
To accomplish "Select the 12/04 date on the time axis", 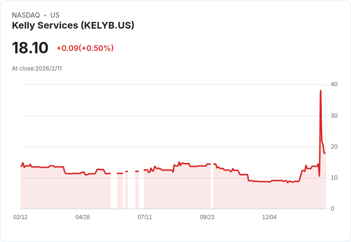I will [x=269, y=217].
